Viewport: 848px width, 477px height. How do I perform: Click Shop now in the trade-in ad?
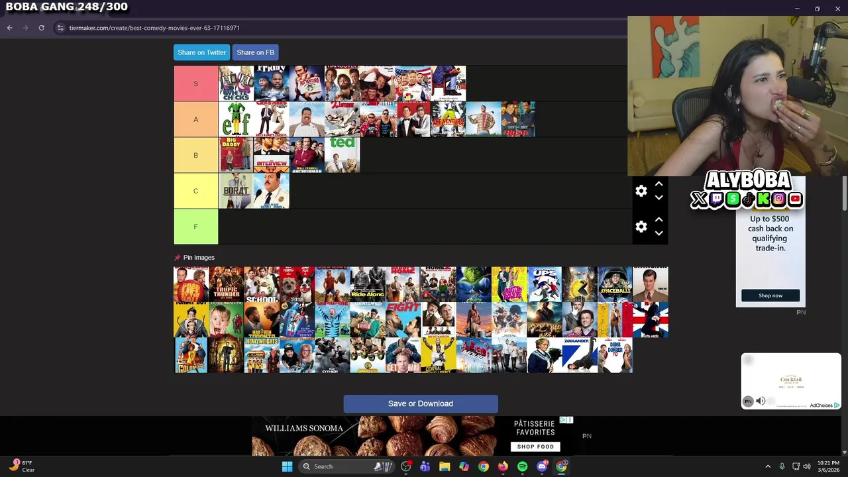[770, 295]
